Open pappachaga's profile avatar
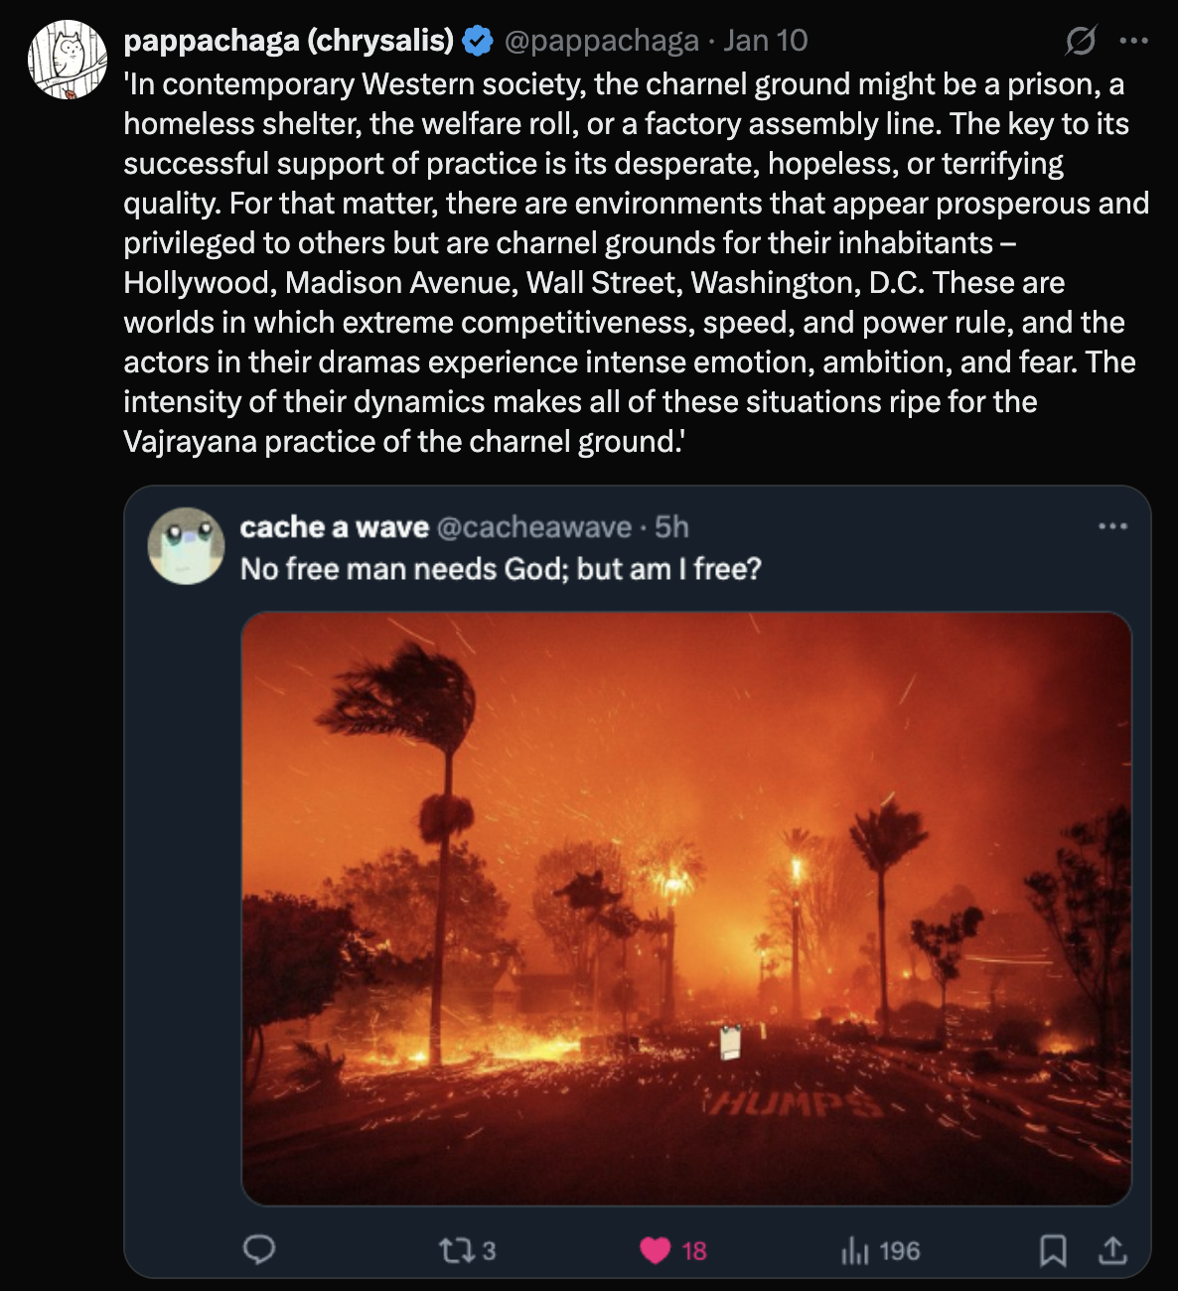The image size is (1178, 1291). tap(68, 60)
